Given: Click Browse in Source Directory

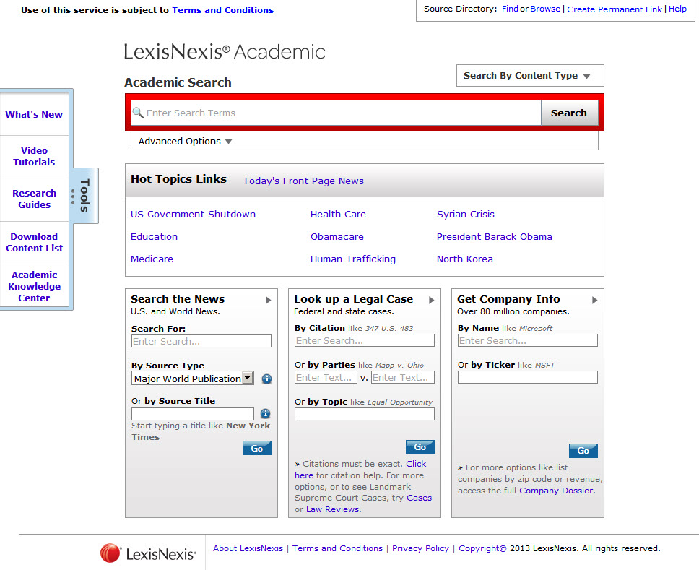Looking at the screenshot, I should pos(544,9).
